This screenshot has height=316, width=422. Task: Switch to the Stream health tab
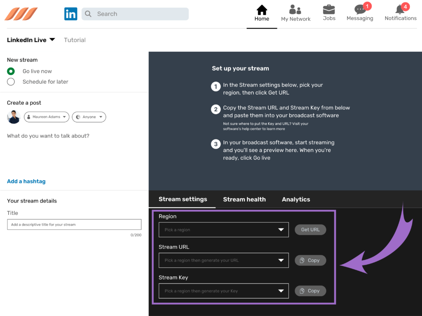click(x=244, y=199)
